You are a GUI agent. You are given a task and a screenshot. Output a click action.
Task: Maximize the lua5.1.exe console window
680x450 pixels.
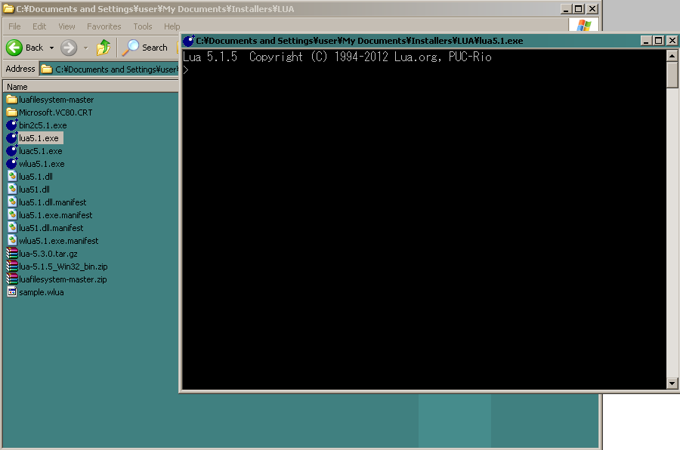click(659, 41)
